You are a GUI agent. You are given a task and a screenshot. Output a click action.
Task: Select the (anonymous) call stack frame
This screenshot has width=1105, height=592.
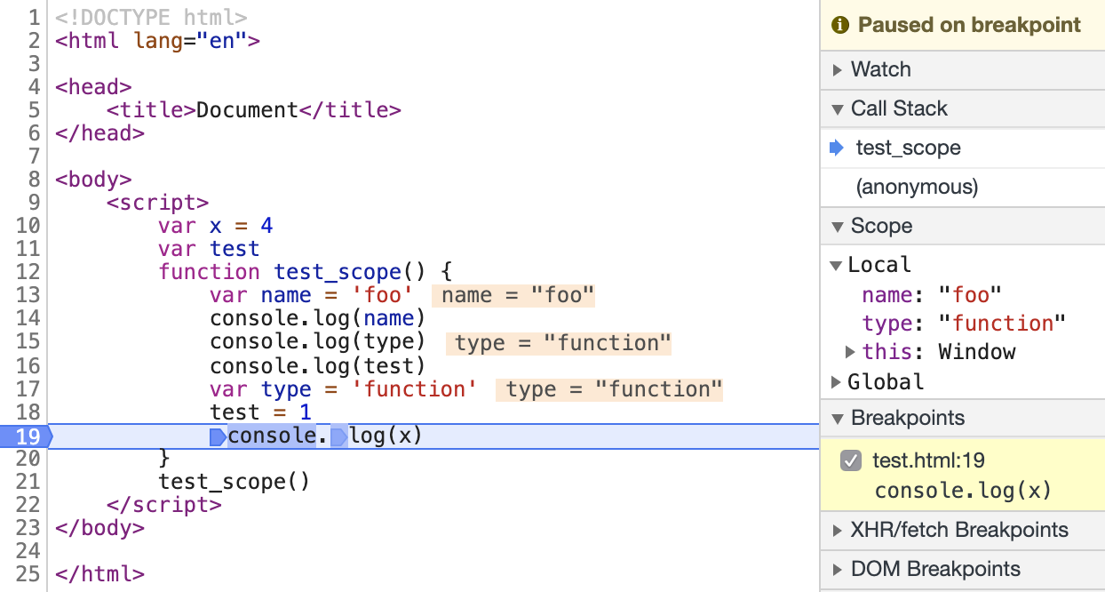tap(917, 187)
